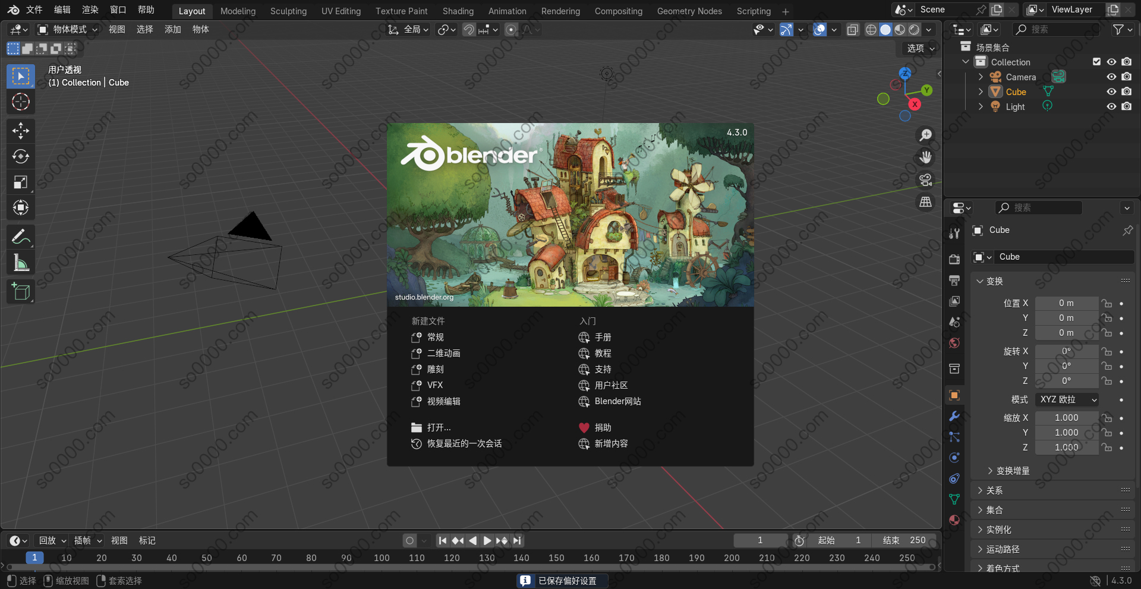The image size is (1141, 589).
Task: Open the global transform orientation dropdown
Action: [x=408, y=29]
